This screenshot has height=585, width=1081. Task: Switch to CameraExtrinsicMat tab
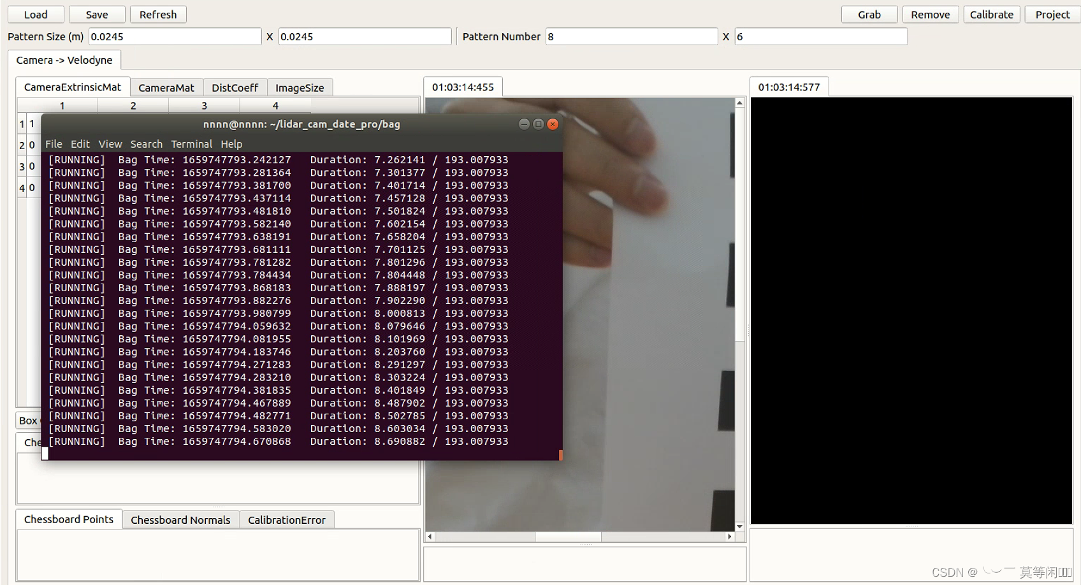click(73, 87)
